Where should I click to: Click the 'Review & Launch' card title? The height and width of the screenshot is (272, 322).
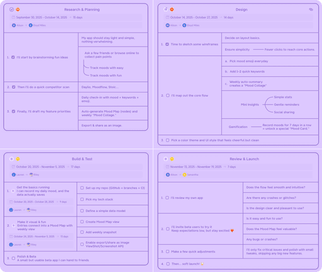pyautogui.click(x=244, y=159)
